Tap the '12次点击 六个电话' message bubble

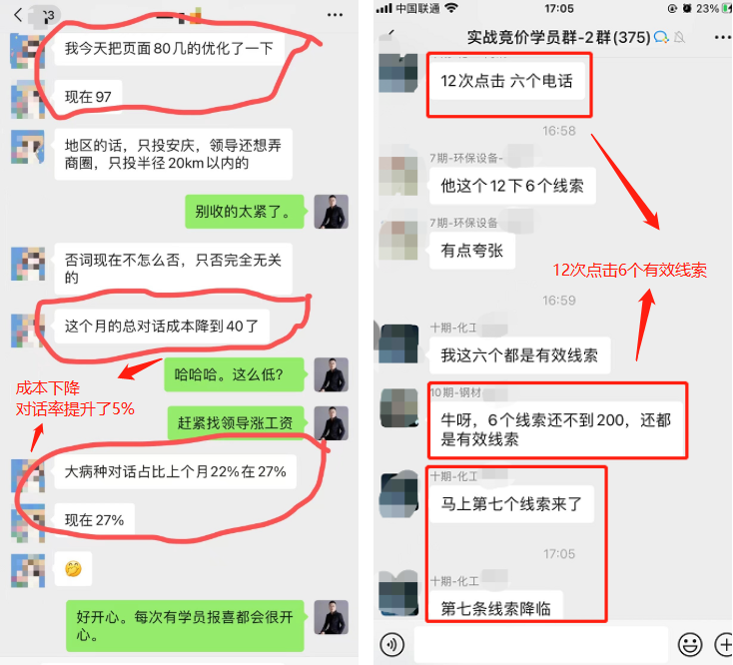tap(506, 81)
